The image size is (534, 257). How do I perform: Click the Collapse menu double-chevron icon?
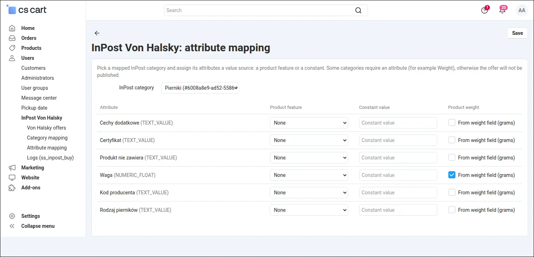(x=12, y=226)
